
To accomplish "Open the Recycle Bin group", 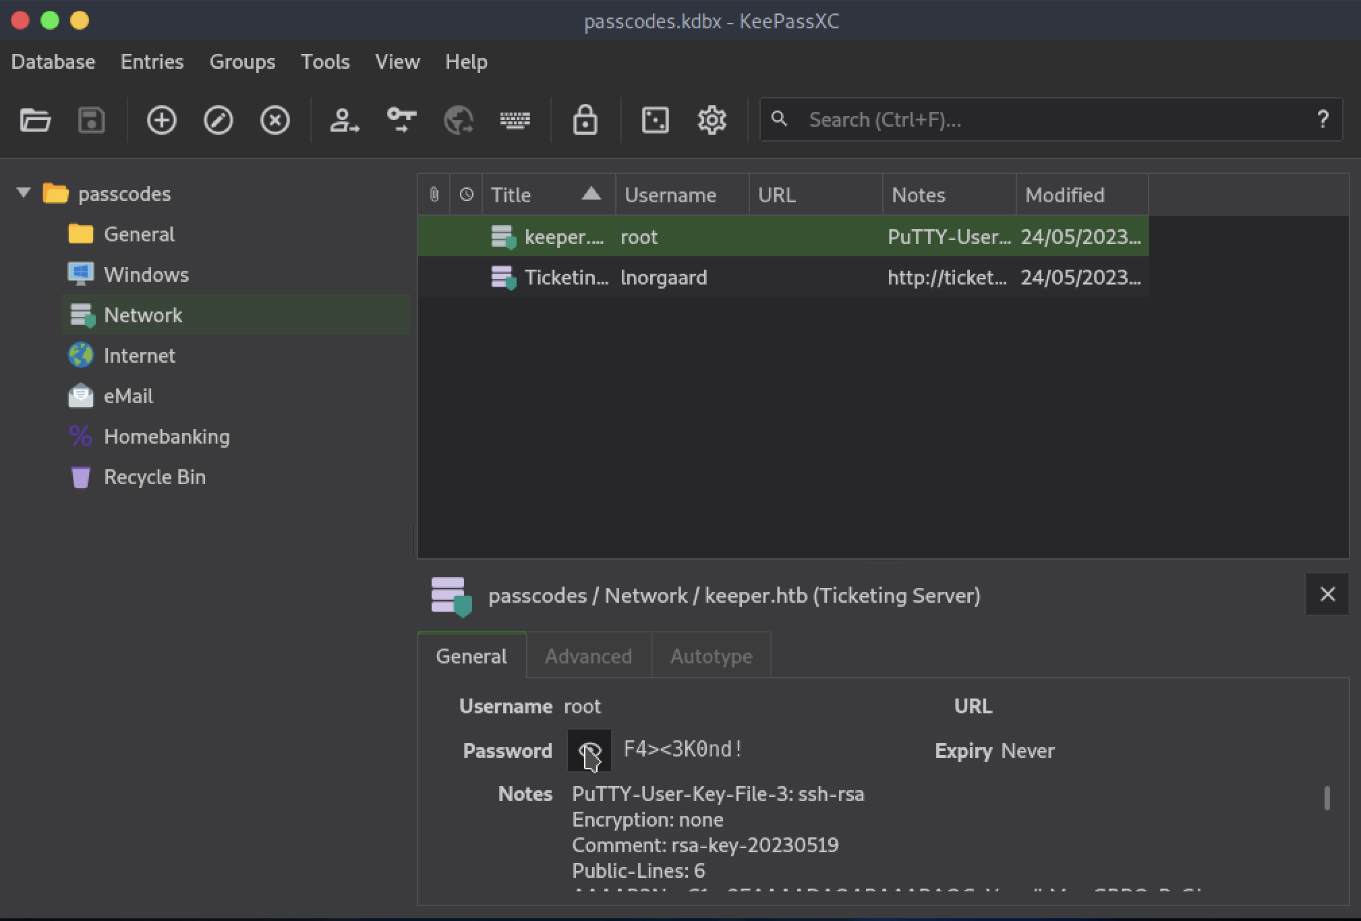I will coord(154,477).
